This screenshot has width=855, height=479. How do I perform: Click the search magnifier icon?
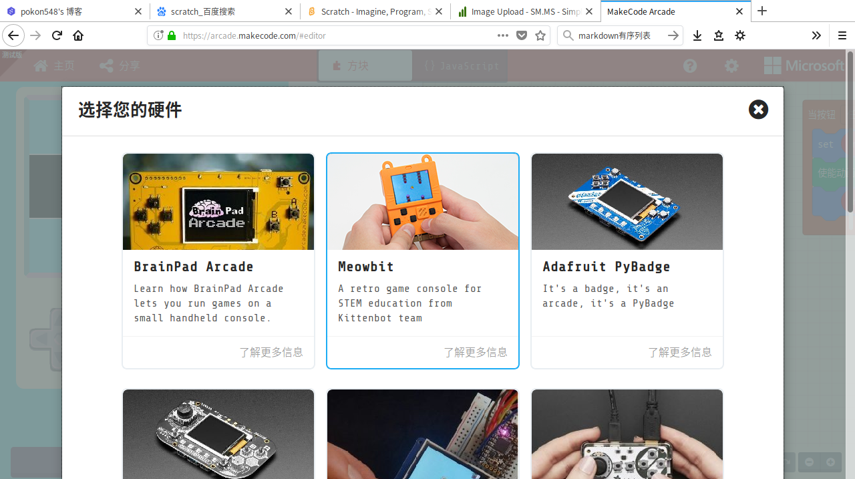coord(568,35)
